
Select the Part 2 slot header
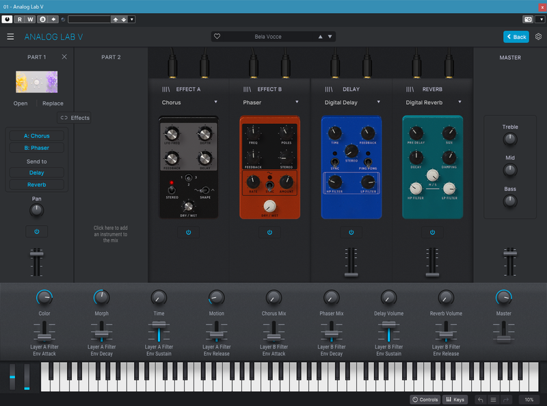pyautogui.click(x=111, y=57)
